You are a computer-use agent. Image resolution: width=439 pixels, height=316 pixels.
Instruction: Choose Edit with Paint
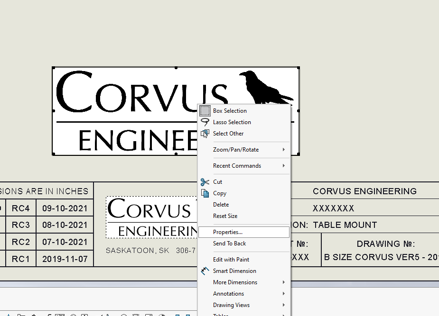(x=243, y=260)
